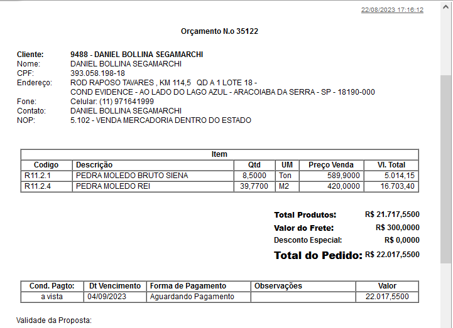Click the Validade da Proposta label
Image resolution: width=453 pixels, height=328 pixels.
tap(54, 320)
